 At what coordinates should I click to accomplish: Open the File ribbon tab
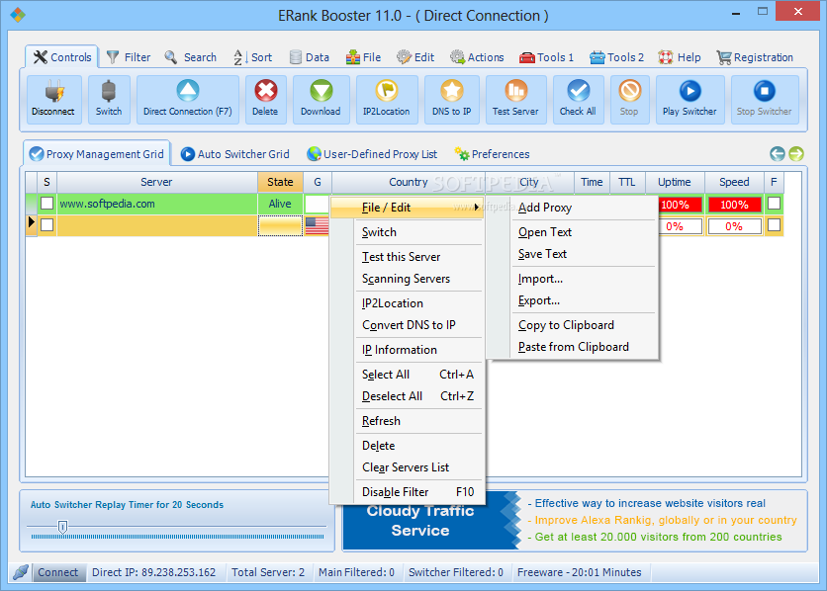pos(363,57)
